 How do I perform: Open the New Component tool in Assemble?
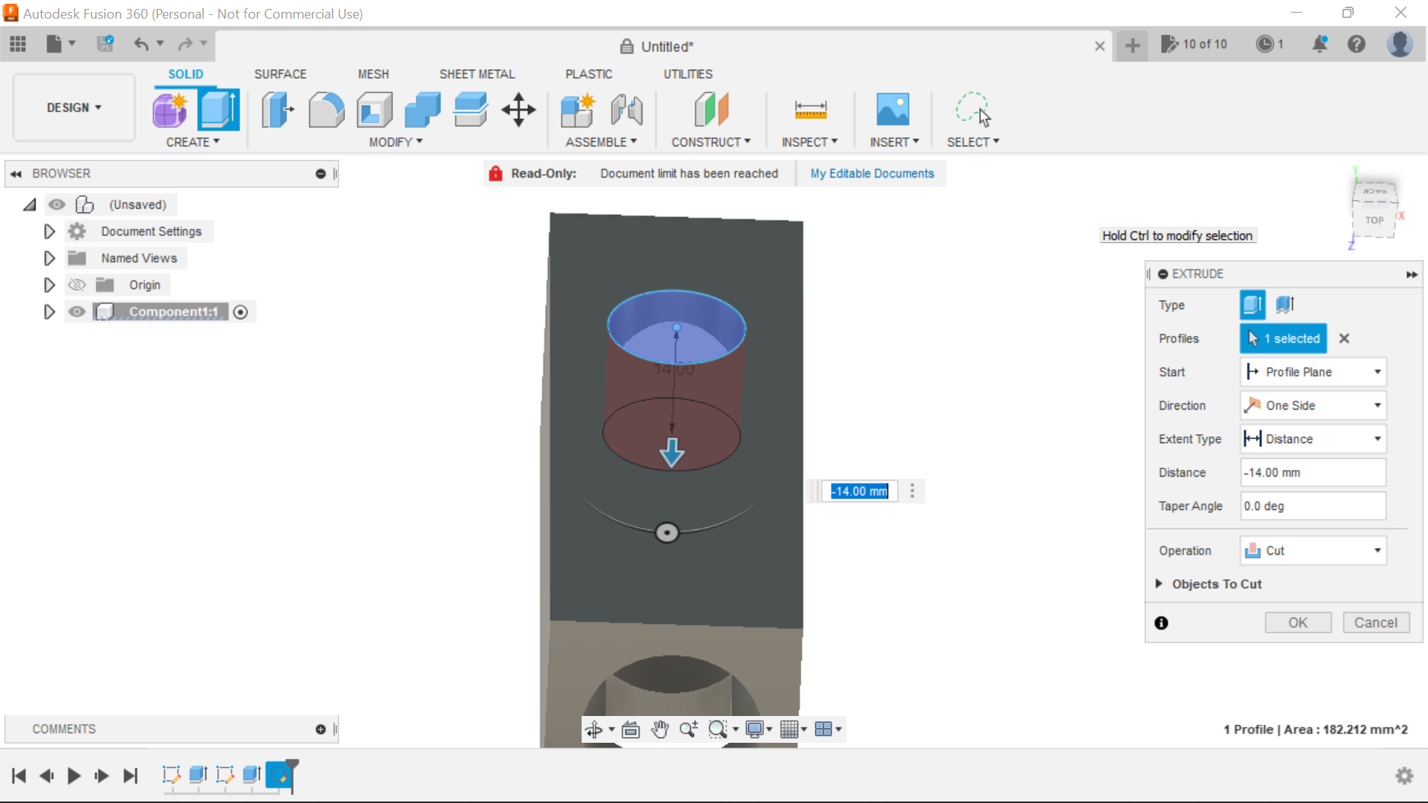click(579, 109)
